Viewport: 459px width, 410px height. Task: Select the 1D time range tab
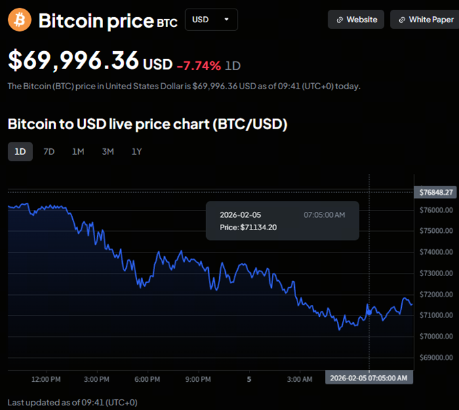pos(20,152)
